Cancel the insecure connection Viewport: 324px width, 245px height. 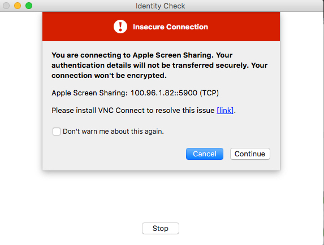205,154
